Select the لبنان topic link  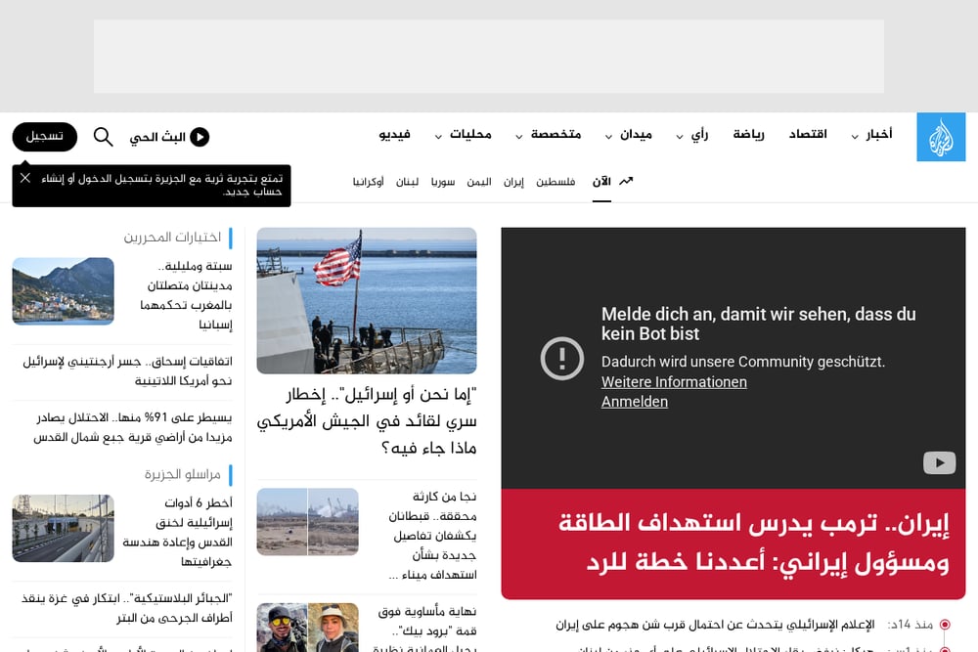coord(407,182)
